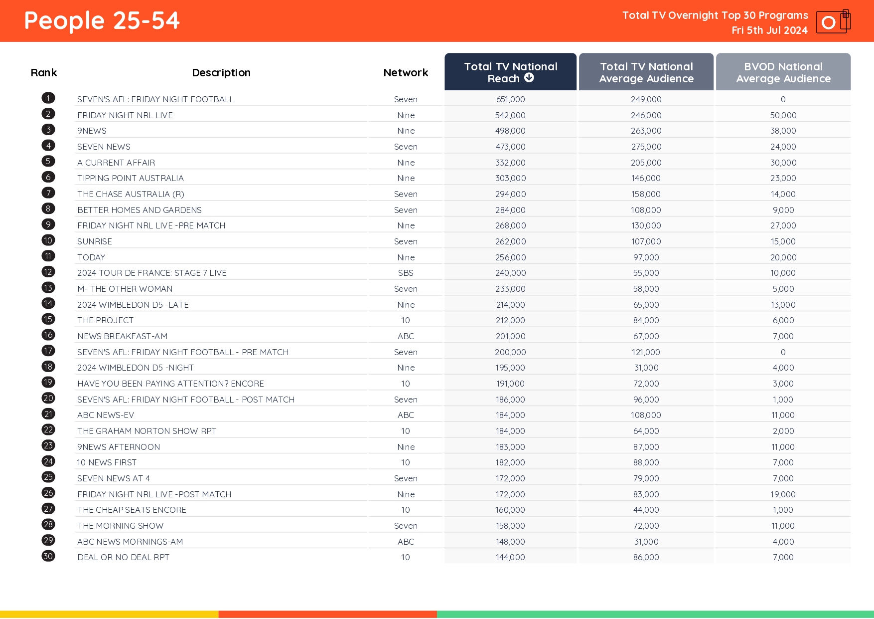Viewport: 874px width, 619px height.
Task: Click the downward sort arrow on Reach column
Action: click(x=529, y=78)
